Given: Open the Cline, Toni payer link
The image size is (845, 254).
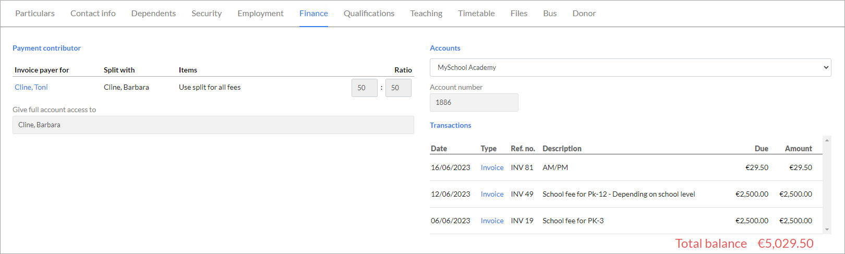Looking at the screenshot, I should [31, 87].
